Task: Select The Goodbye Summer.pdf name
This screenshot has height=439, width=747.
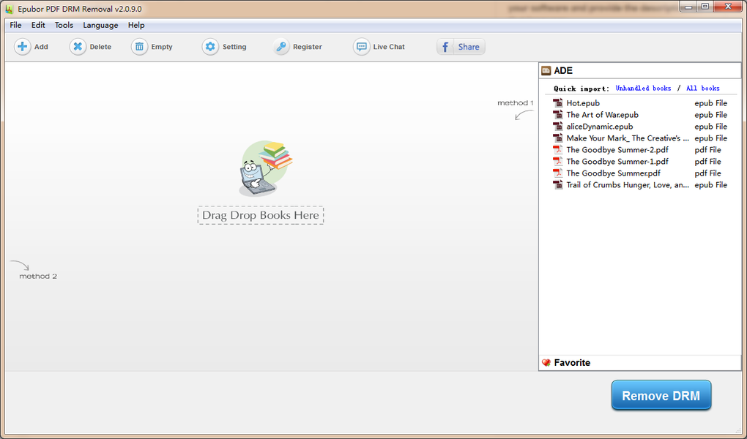Action: pos(613,173)
